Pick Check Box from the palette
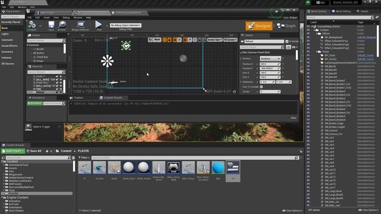This screenshot has width=381, height=214. point(42,57)
